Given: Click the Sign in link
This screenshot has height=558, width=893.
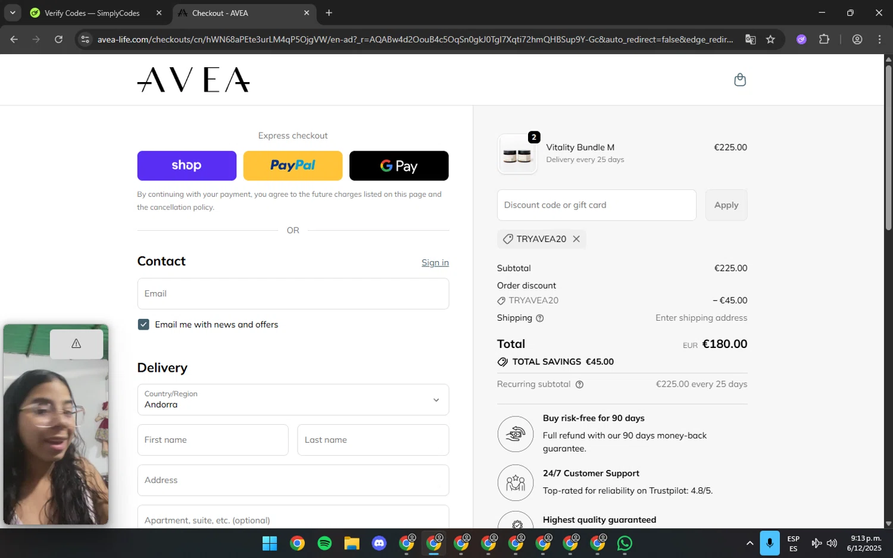Looking at the screenshot, I should [x=435, y=262].
